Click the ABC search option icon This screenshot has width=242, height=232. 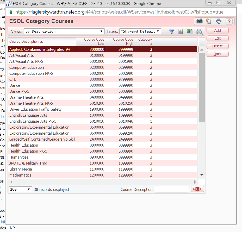pos(197,189)
